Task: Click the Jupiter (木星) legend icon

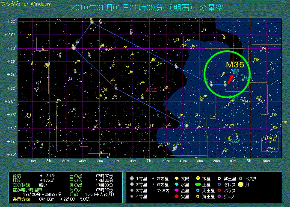Action: (198, 178)
